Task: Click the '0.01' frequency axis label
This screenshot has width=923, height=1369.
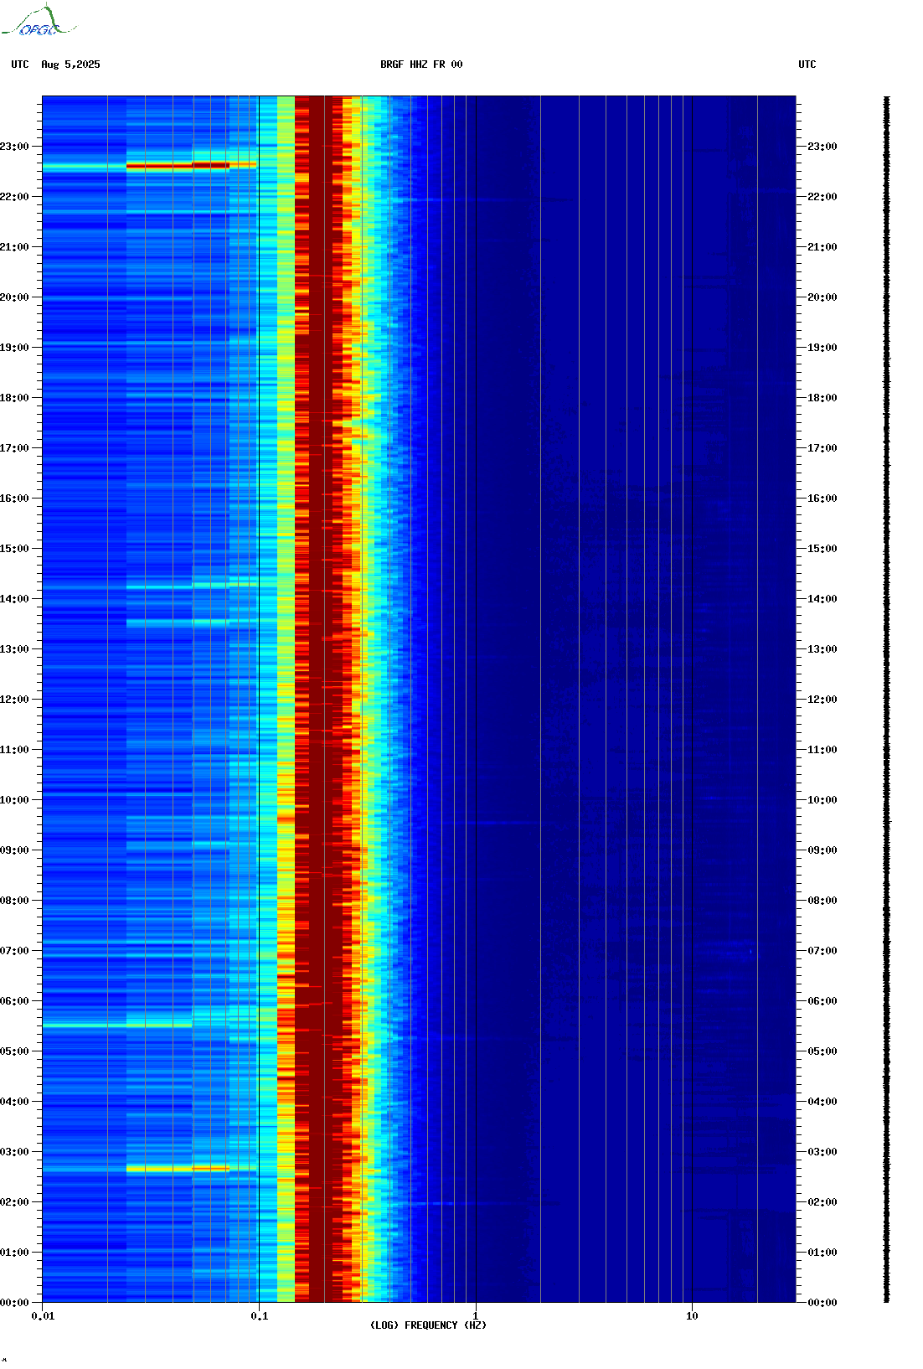Action: point(43,1316)
